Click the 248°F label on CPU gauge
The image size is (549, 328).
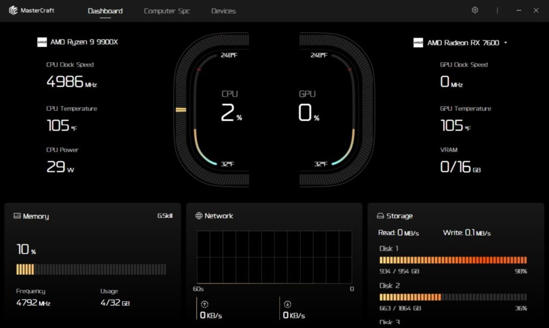click(229, 55)
